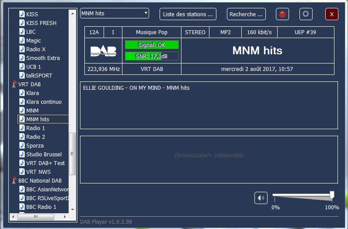
Task: Click the note icon beside BBC Radio 1
Action: tap(22, 207)
